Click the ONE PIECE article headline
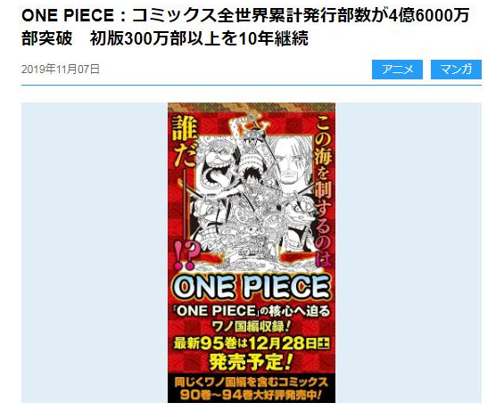The width and height of the screenshot is (504, 411). click(245, 28)
